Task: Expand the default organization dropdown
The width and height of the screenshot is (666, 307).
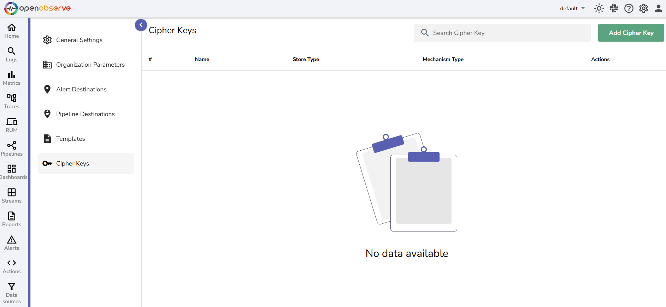Action: 572,8
